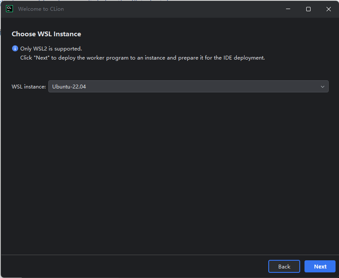Click empty title bar space before Minimize
The height and width of the screenshot is (278, 339).
pyautogui.click(x=173, y=9)
